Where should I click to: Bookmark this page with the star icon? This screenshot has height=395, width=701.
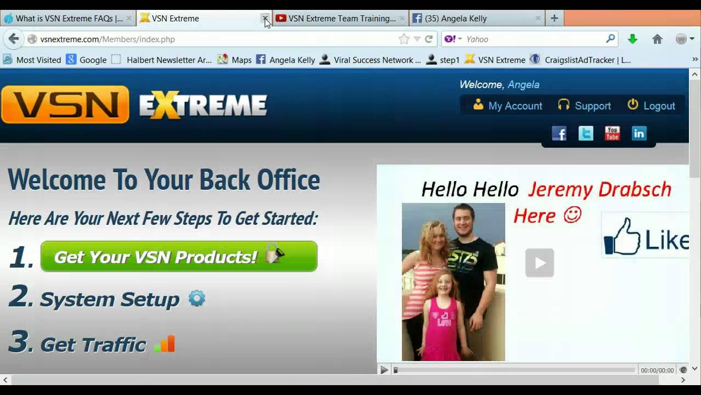point(404,39)
